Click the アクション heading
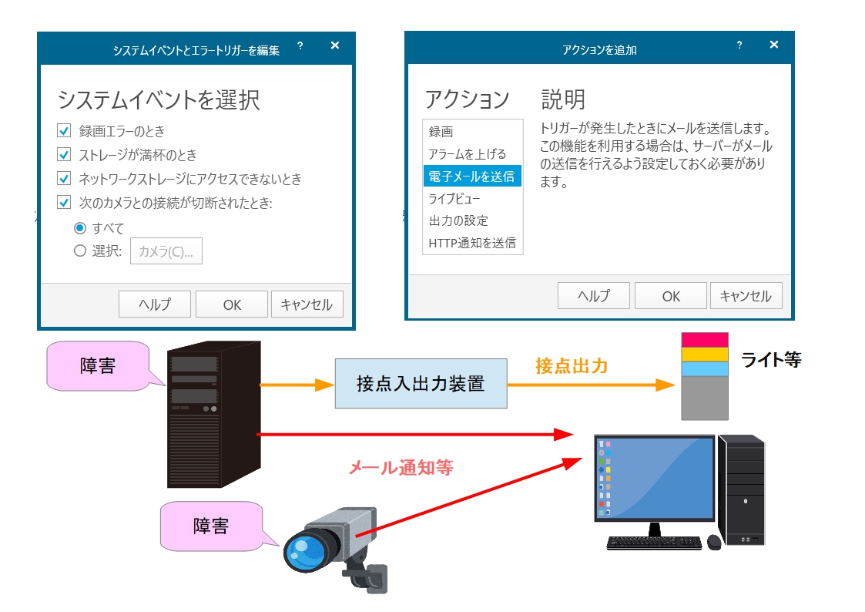Viewport: 865px width, 612px height. pyautogui.click(x=468, y=99)
